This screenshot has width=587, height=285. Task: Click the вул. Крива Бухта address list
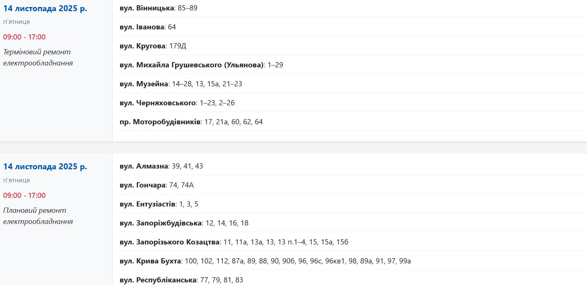(265, 261)
